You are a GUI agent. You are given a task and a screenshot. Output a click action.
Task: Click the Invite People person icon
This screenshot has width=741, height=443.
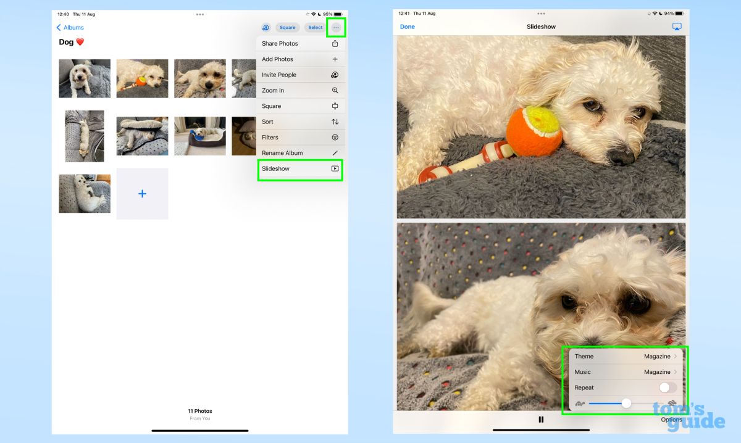point(335,75)
